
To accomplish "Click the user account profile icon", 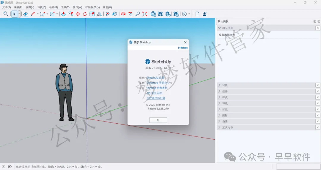I will [x=184, y=14].
